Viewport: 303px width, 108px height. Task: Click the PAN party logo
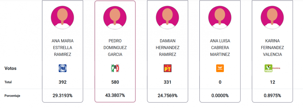tap(62, 68)
